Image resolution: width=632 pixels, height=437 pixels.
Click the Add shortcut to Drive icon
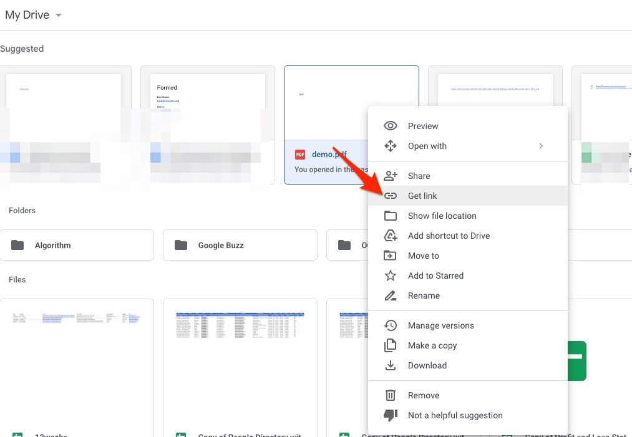point(391,236)
